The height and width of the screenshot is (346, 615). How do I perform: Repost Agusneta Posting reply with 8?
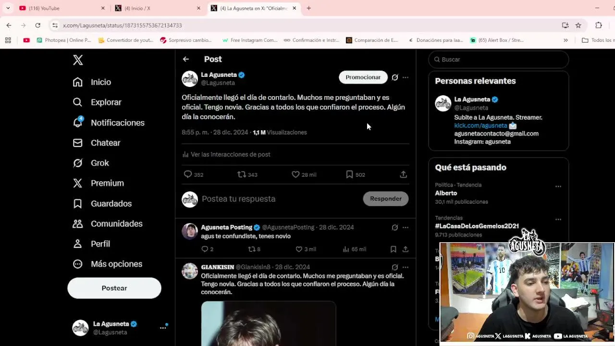(251, 249)
